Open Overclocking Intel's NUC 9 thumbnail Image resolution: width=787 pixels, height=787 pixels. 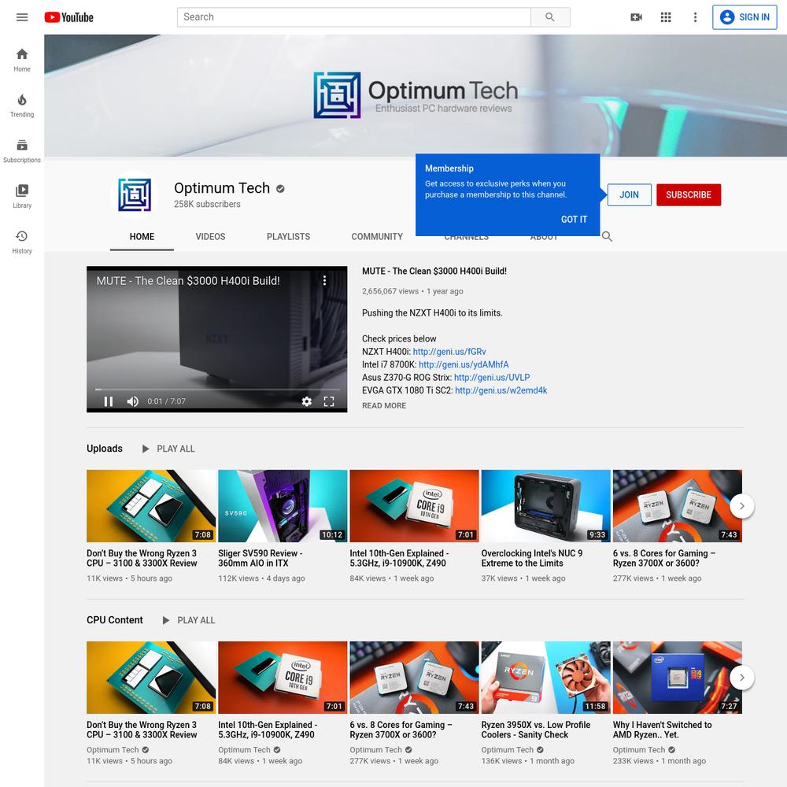[x=545, y=506]
